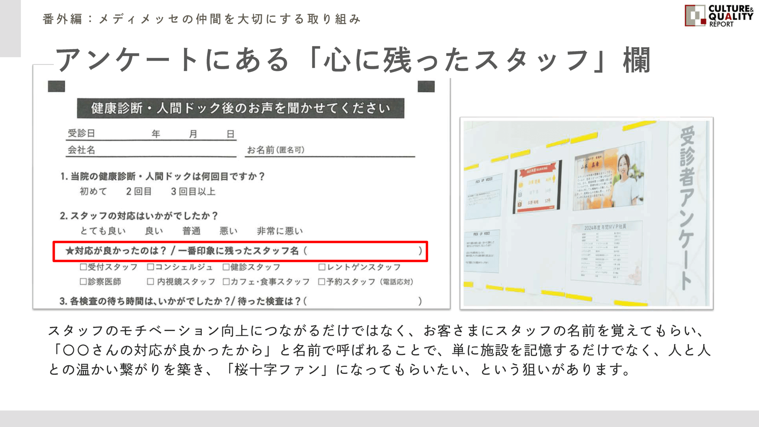
Task: Select the カフェ・食事スタッフ checkbox
Action: pos(226,281)
